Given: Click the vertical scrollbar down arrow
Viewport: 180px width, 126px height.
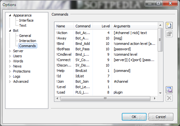Looking at the screenshot, I should [x=160, y=93].
